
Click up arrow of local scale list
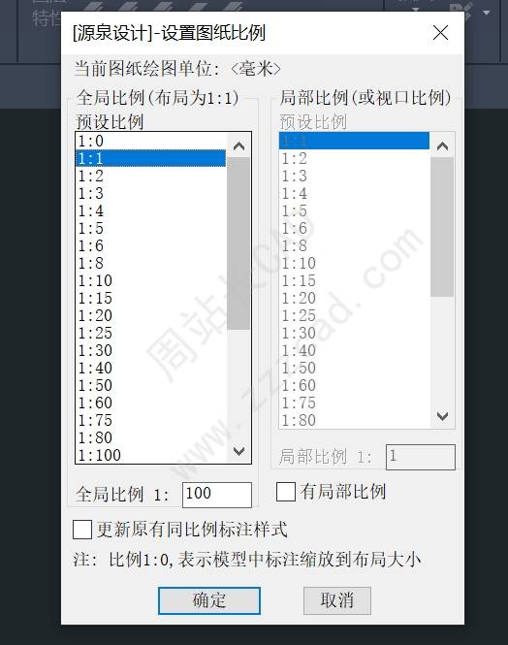click(x=442, y=146)
